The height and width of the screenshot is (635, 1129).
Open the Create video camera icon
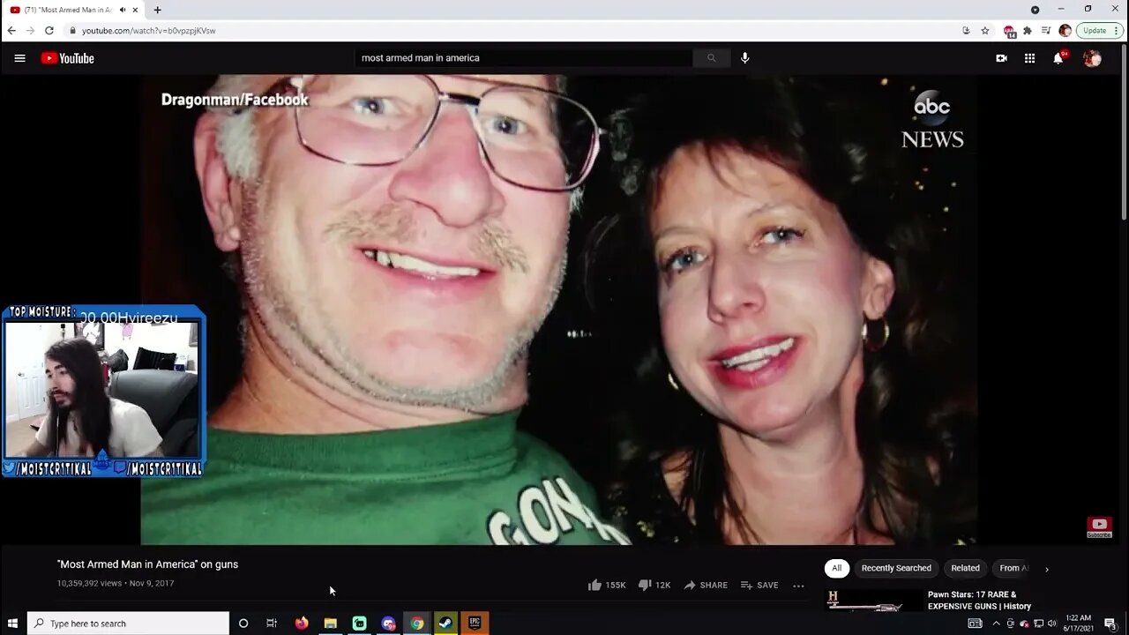tap(1001, 58)
